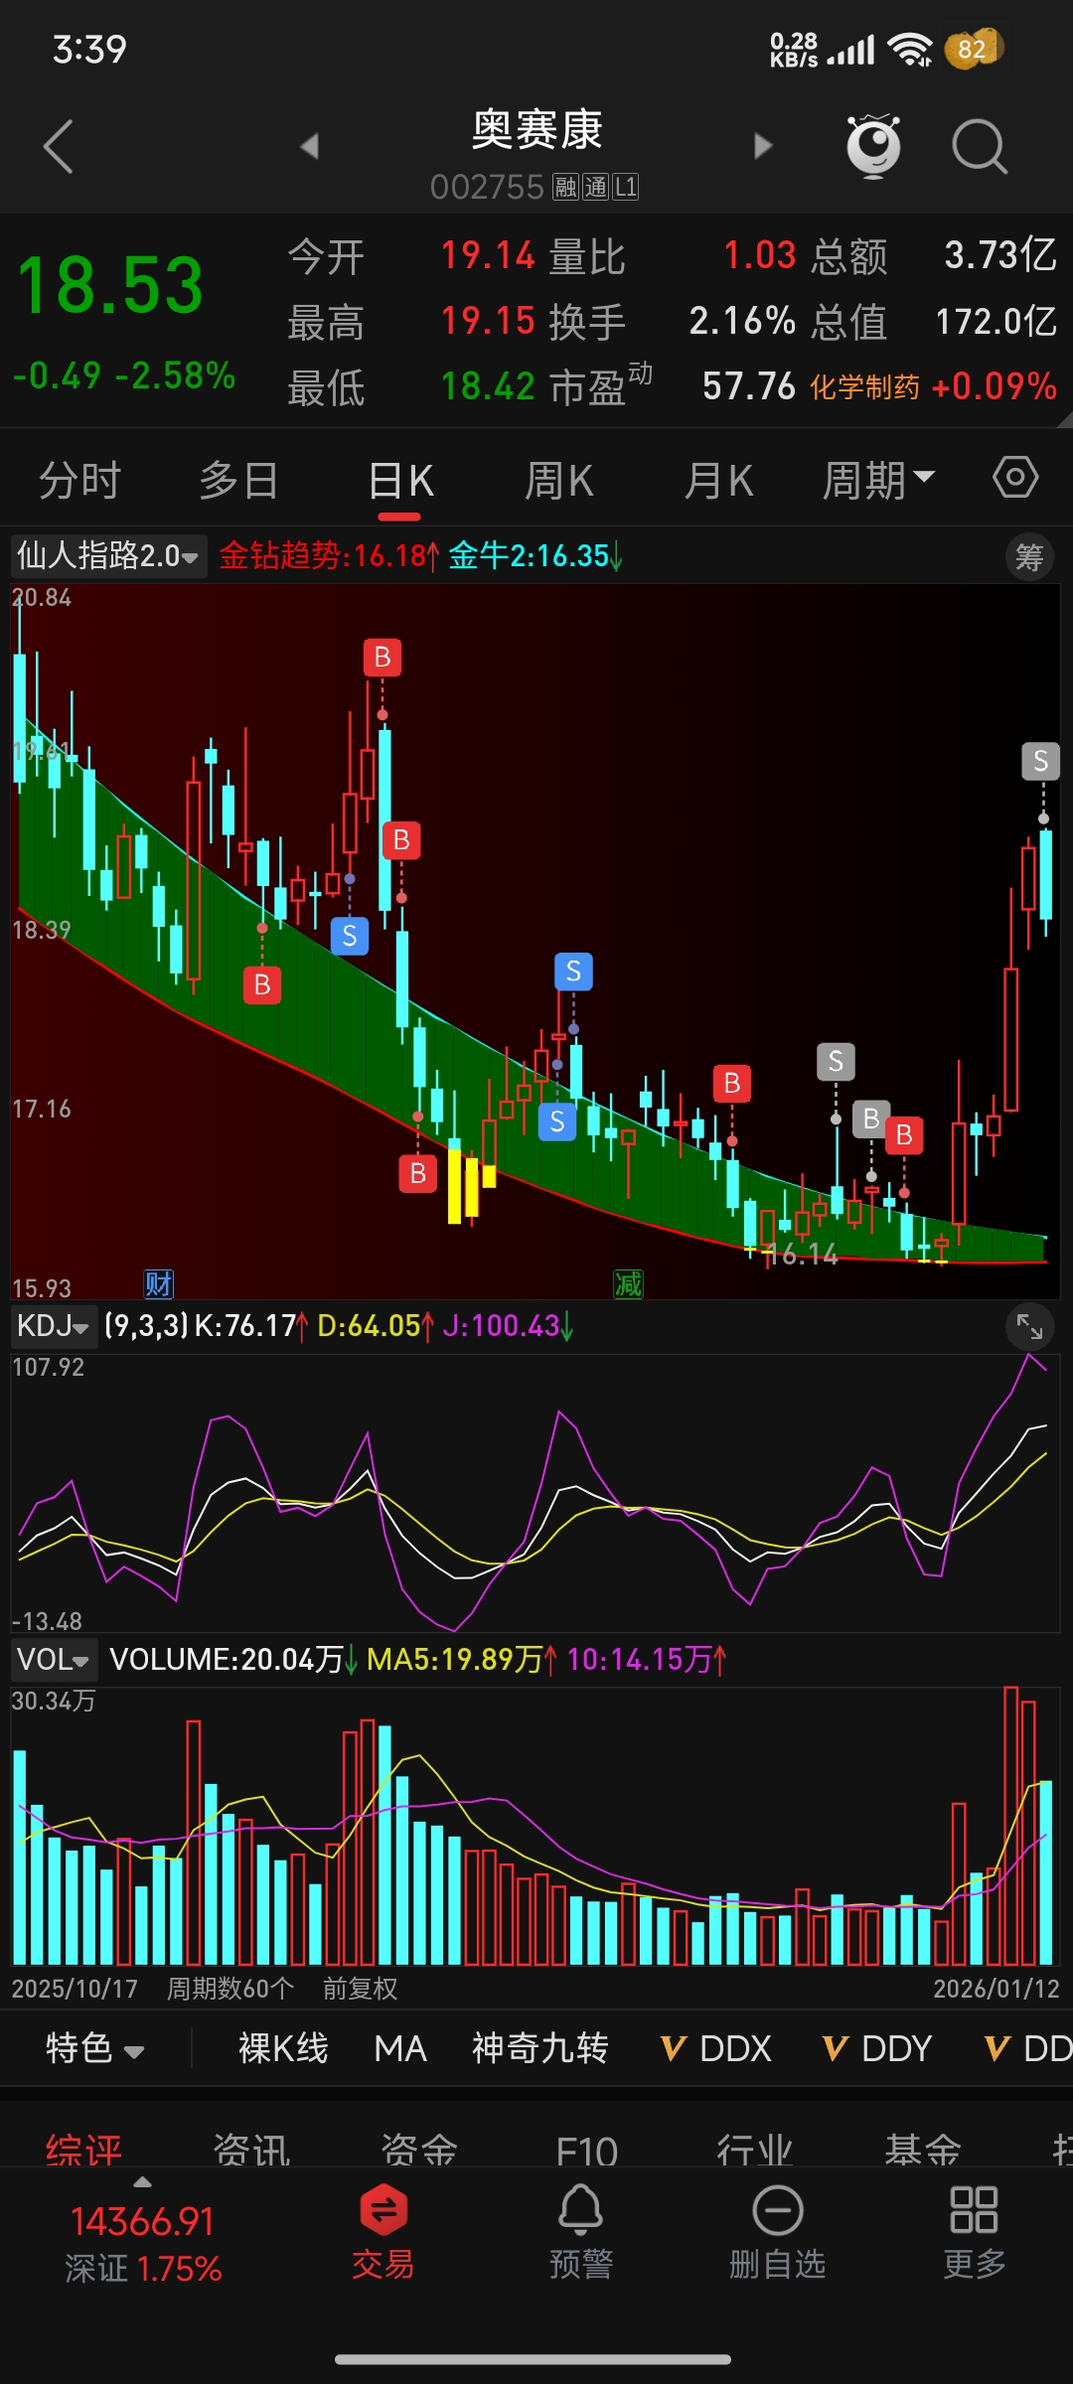Tap the gray S marker at far right
This screenshot has width=1073, height=2384.
point(1041,761)
